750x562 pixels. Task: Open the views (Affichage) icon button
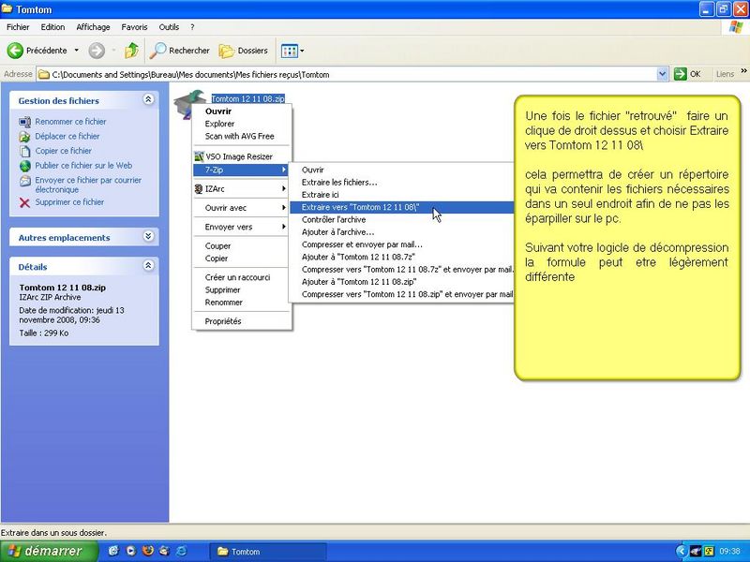pos(290,51)
